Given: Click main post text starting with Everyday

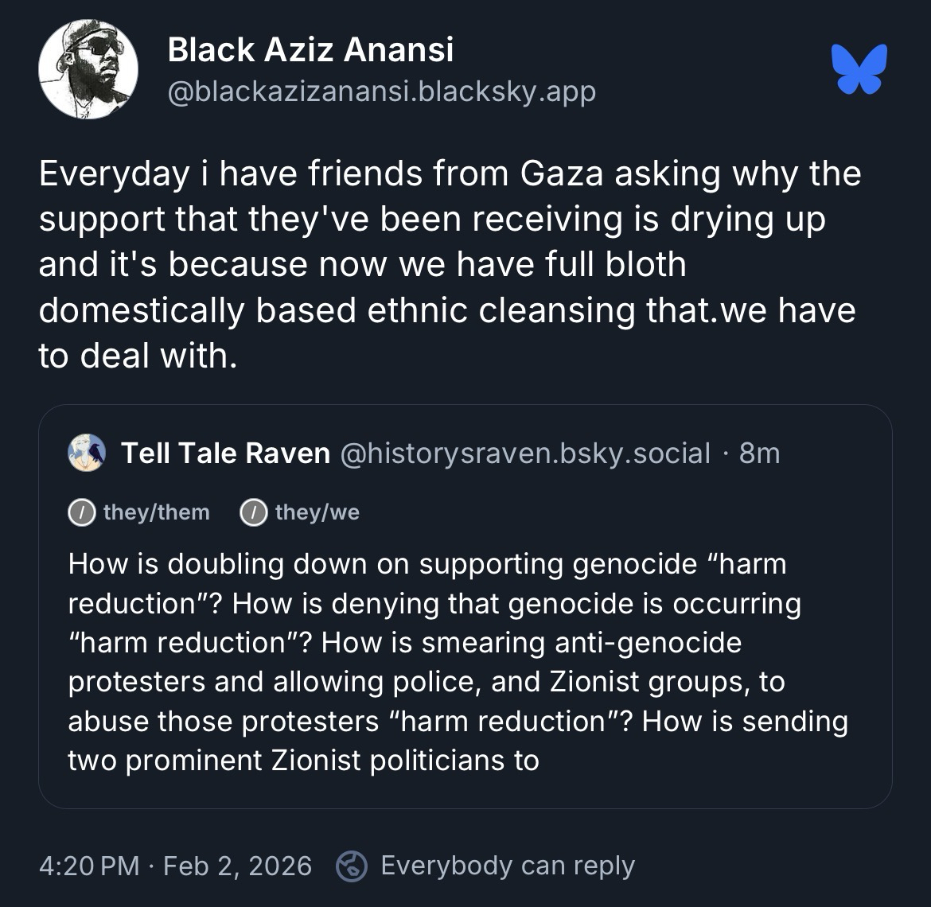Looking at the screenshot, I should pyautogui.click(x=450, y=264).
